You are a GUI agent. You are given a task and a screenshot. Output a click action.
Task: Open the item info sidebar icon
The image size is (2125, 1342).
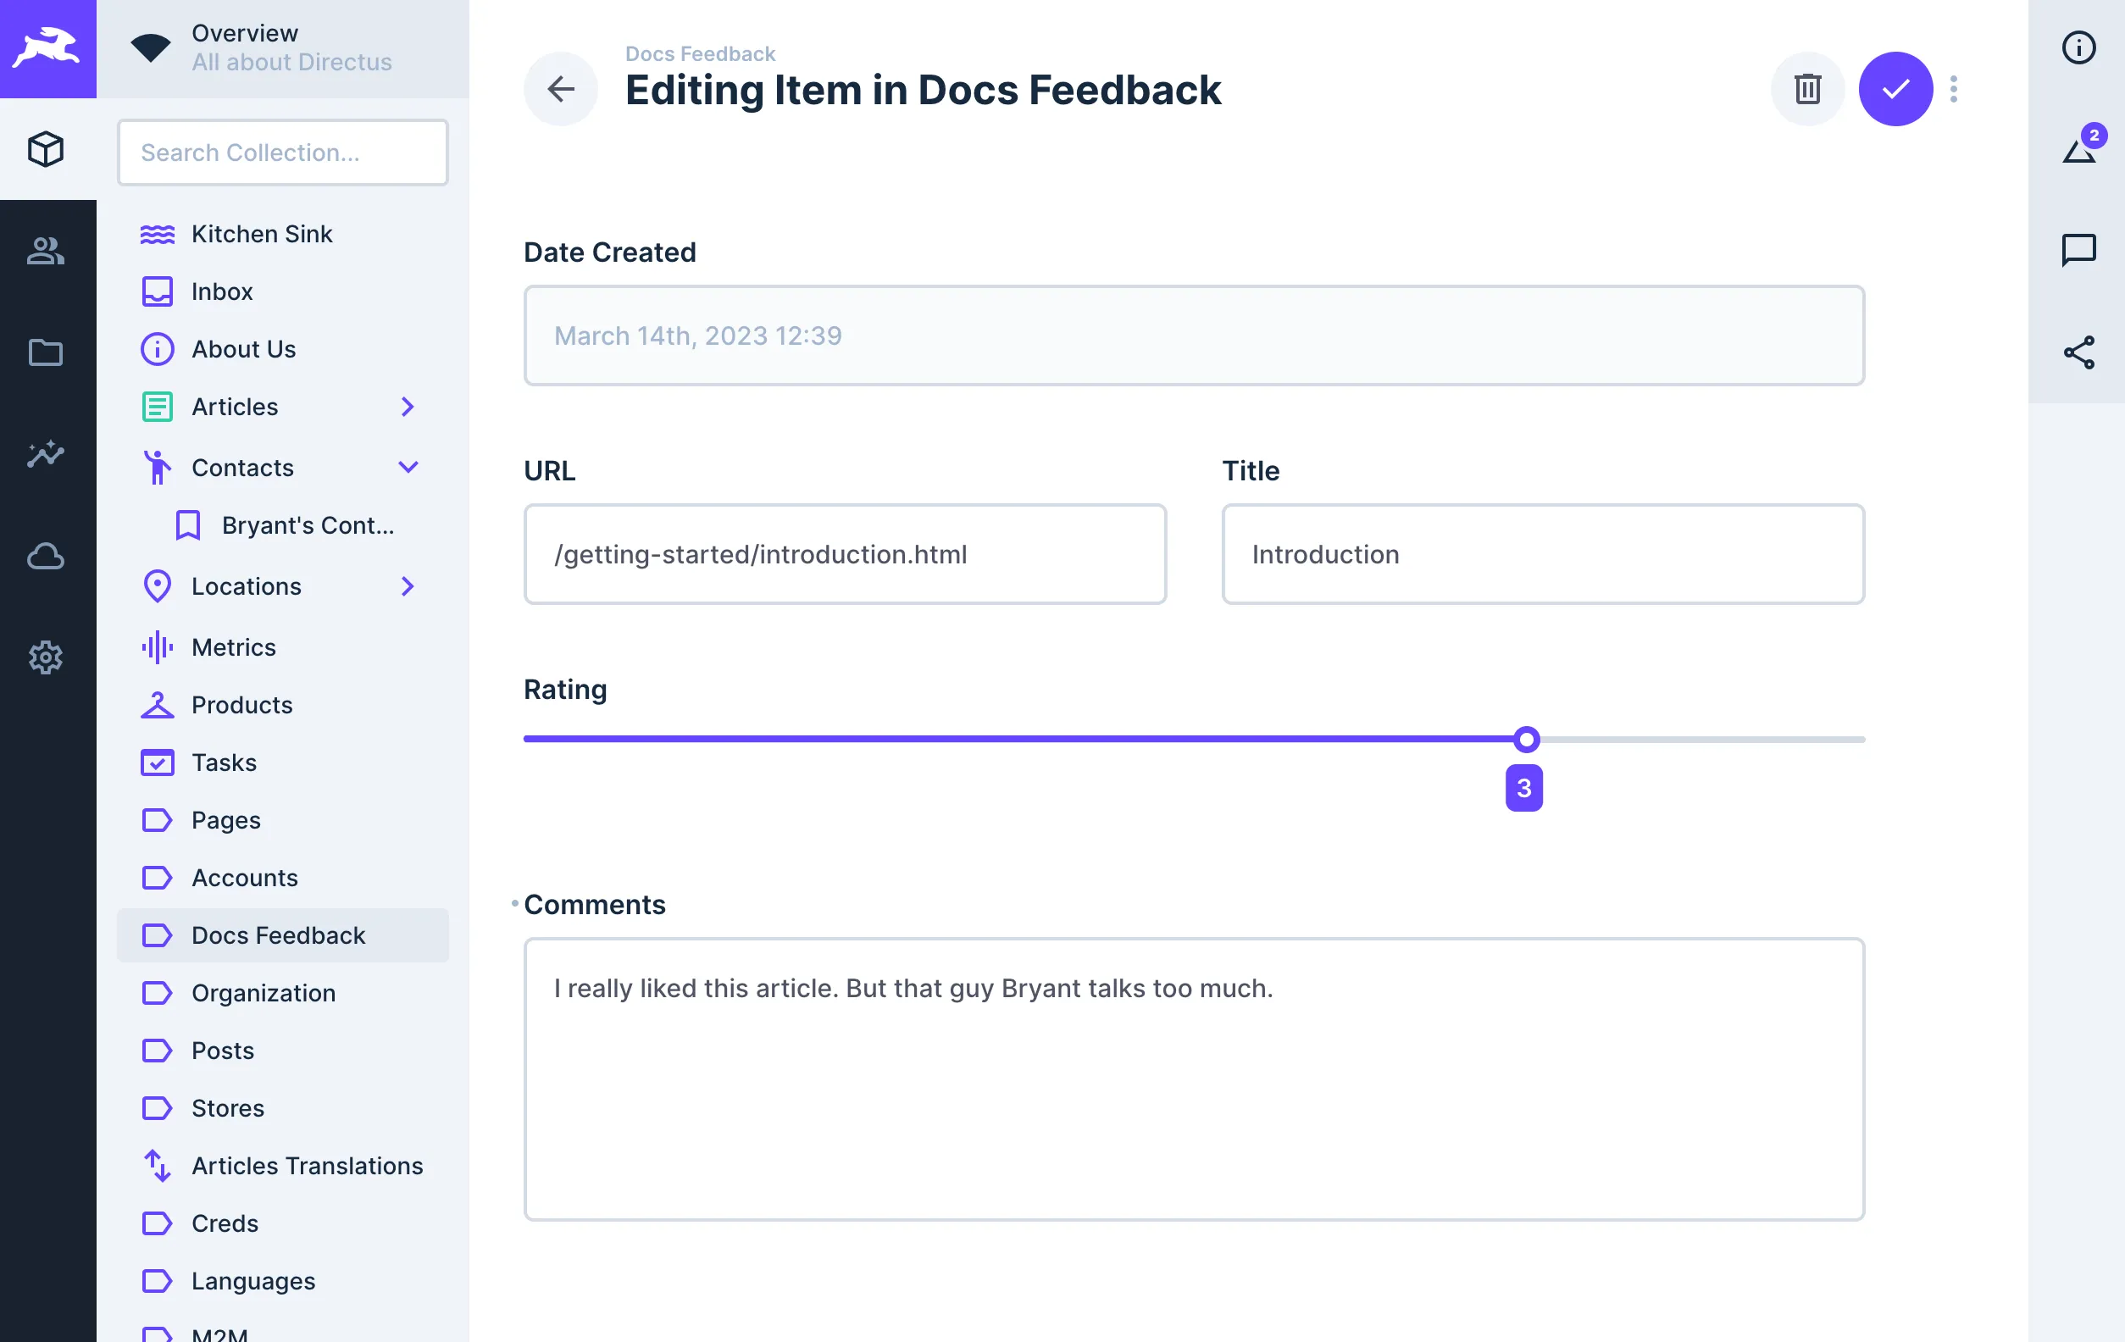(x=2078, y=47)
